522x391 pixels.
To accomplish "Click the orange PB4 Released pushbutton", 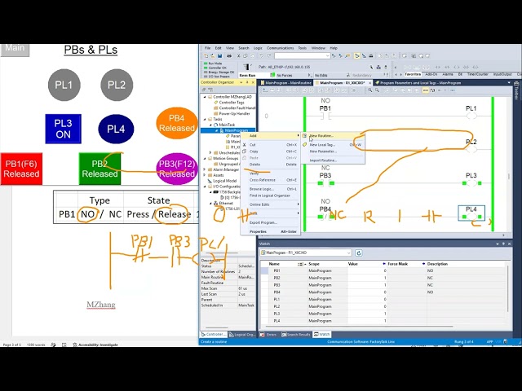I will click(177, 123).
